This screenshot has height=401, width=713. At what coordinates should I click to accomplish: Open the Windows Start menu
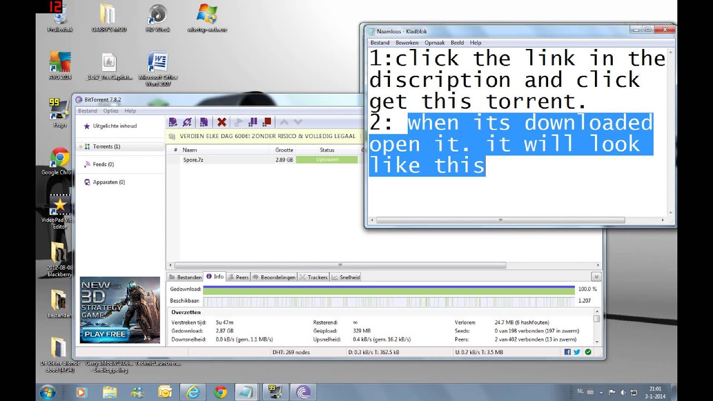[47, 392]
